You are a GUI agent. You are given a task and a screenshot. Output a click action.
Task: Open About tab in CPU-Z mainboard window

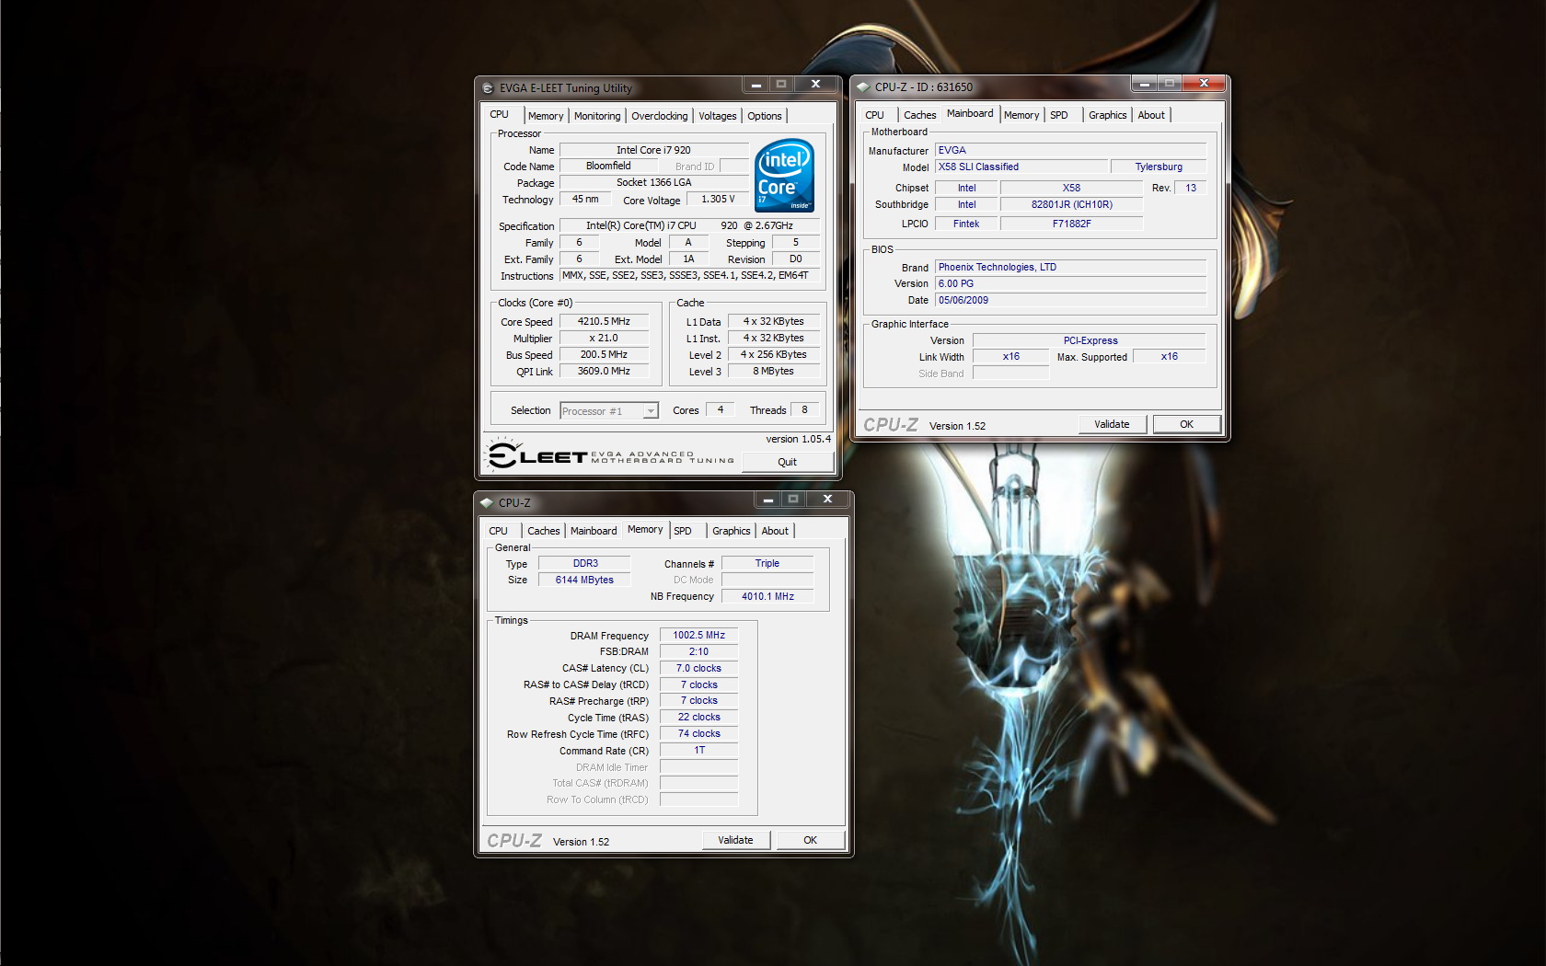1151,115
